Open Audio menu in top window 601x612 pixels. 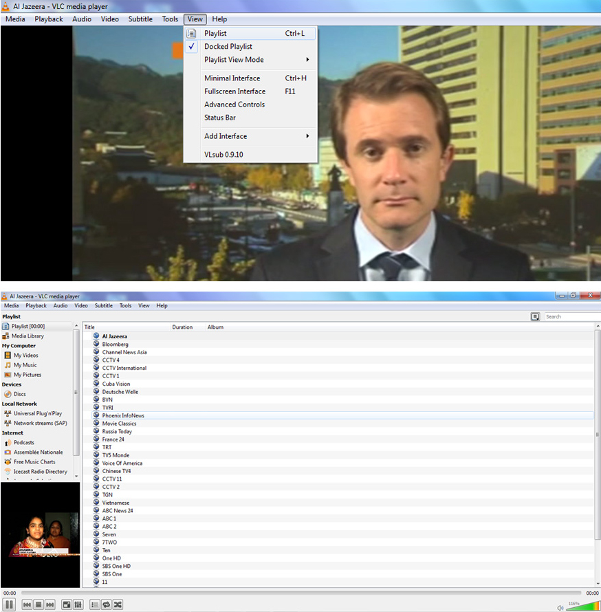[82, 19]
